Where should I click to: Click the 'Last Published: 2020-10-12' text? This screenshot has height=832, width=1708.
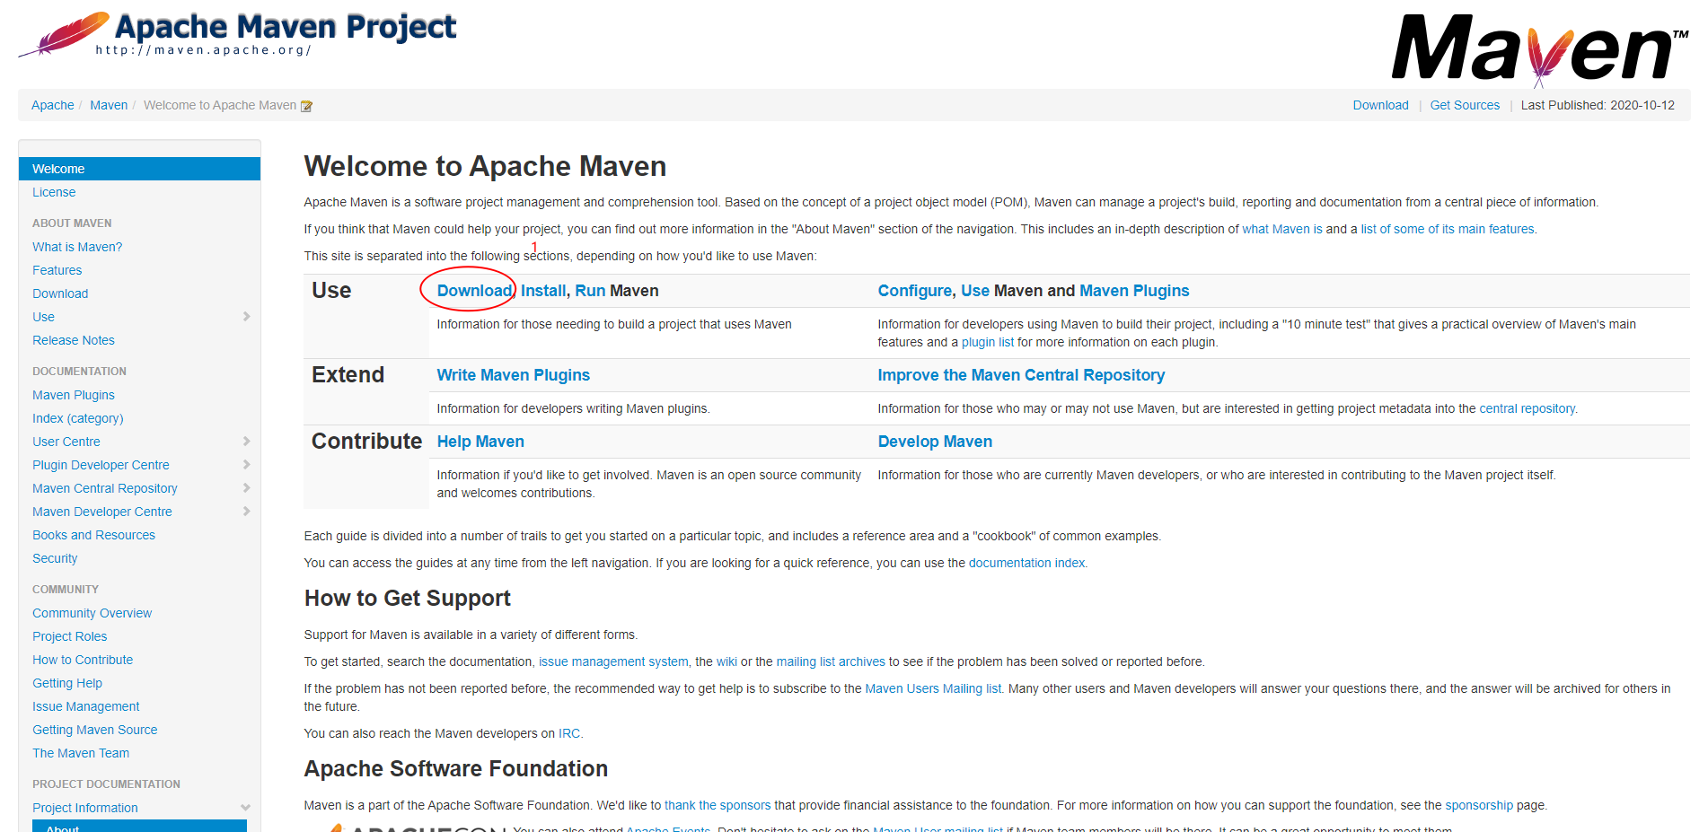[x=1598, y=105]
